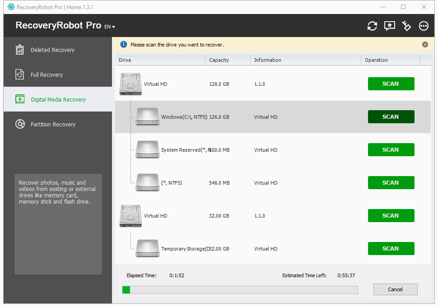This screenshot has width=438, height=307.
Task: Click the 128.0 GB capacity value
Action: (219, 84)
